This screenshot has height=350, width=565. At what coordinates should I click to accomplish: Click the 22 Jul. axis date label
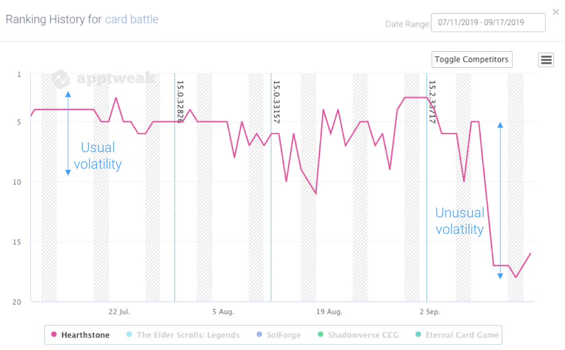(119, 312)
